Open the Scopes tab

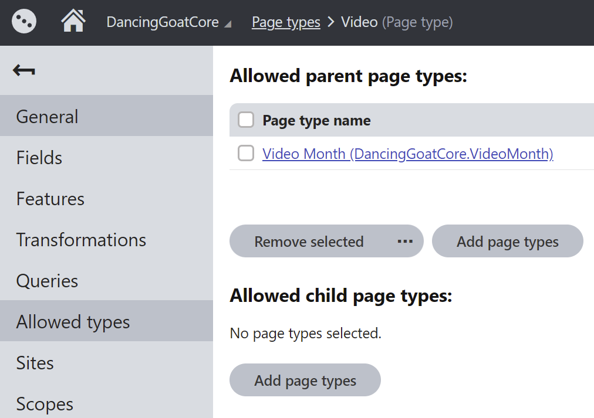pos(106,401)
